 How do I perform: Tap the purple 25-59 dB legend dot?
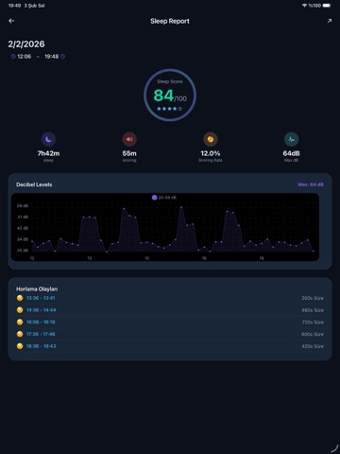(154, 198)
